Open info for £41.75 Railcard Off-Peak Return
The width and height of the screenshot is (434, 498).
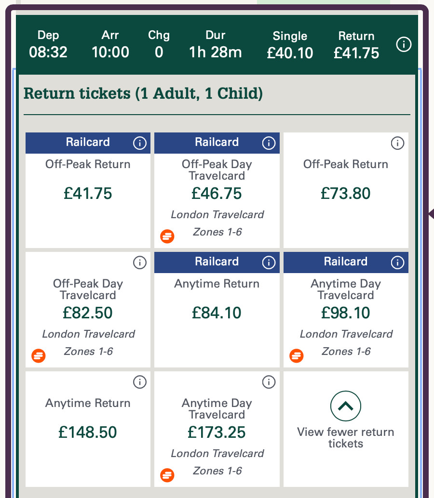point(139,143)
